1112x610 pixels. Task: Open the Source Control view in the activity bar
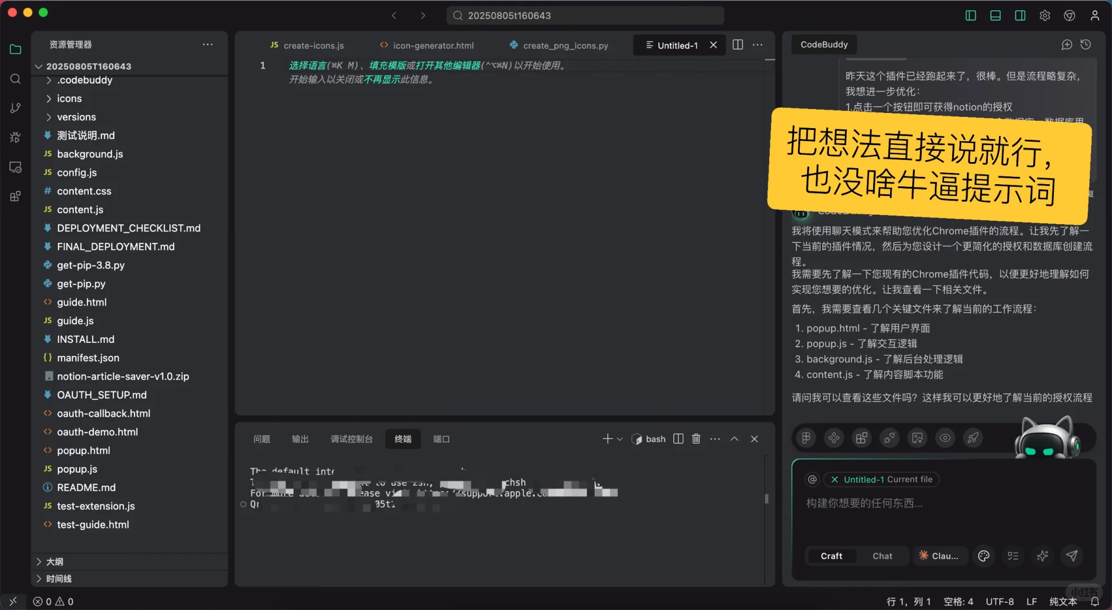pyautogui.click(x=15, y=107)
